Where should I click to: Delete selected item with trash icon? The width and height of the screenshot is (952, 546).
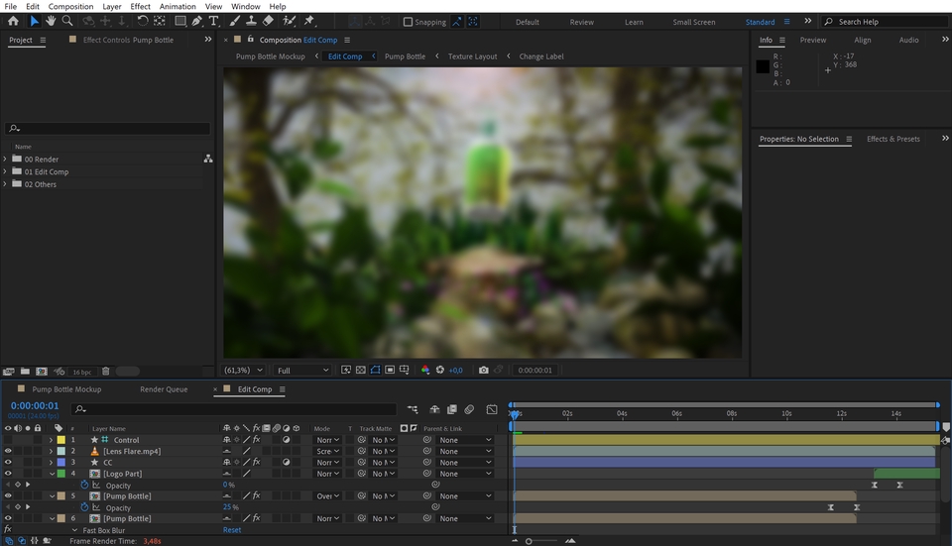pyautogui.click(x=105, y=372)
